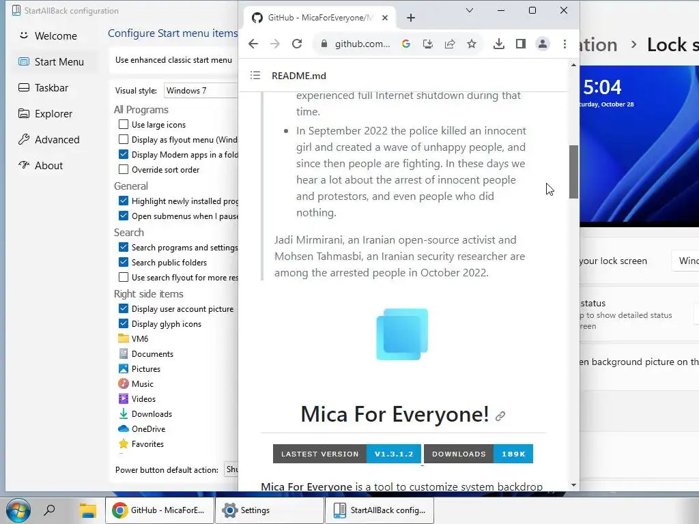Switch to StartAllBack config taskbar button
This screenshot has height=524, width=699.
[380, 510]
